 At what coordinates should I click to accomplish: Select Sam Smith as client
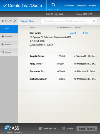[x=72, y=33]
